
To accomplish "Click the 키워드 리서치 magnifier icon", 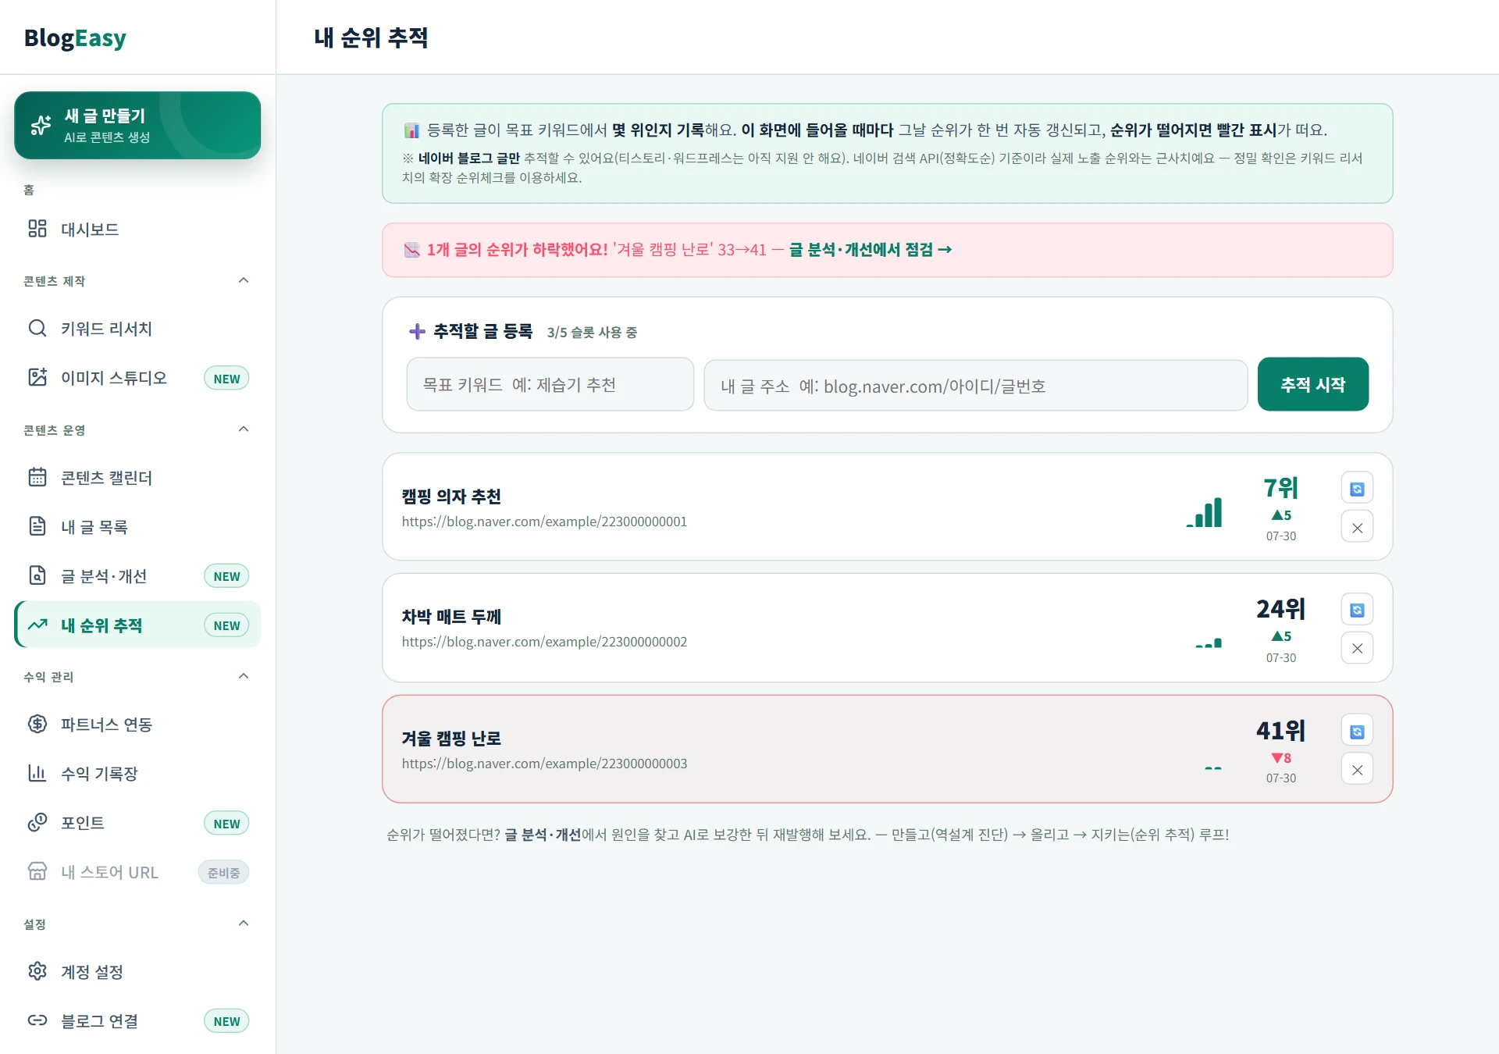I will click(x=37, y=328).
